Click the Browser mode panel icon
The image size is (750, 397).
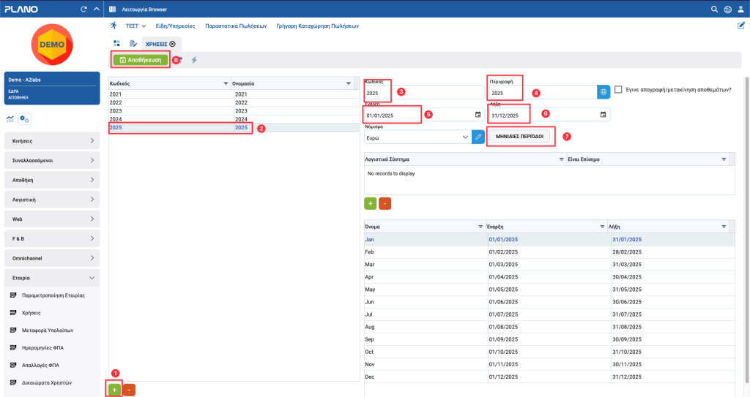pyautogui.click(x=112, y=9)
